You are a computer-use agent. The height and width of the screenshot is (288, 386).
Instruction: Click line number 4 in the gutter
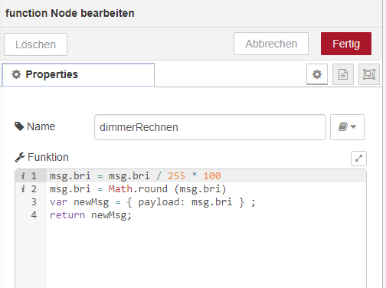(x=34, y=215)
